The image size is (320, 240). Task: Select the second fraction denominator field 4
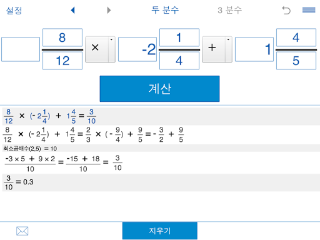click(179, 61)
